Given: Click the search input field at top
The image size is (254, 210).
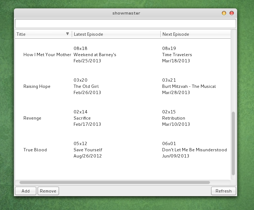Looking at the screenshot, I should 126,24.
